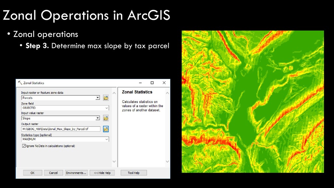Expand the Zone field OBJECTID dropdown
Image resolution: width=334 pixels, height=188 pixels.
[107, 108]
